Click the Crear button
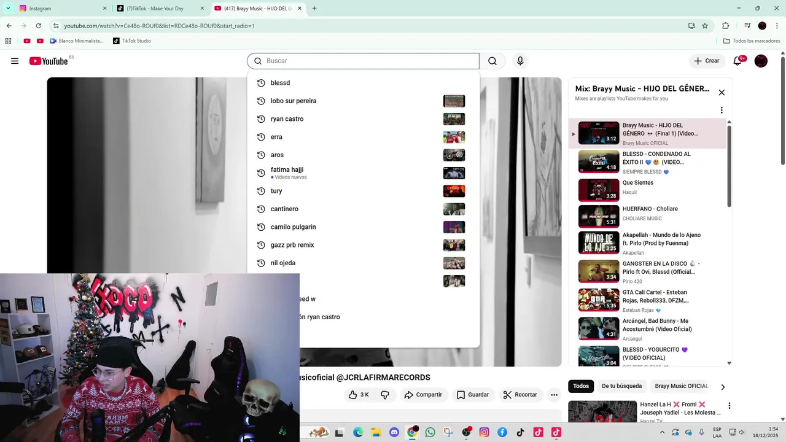The width and height of the screenshot is (786, 442). point(707,61)
